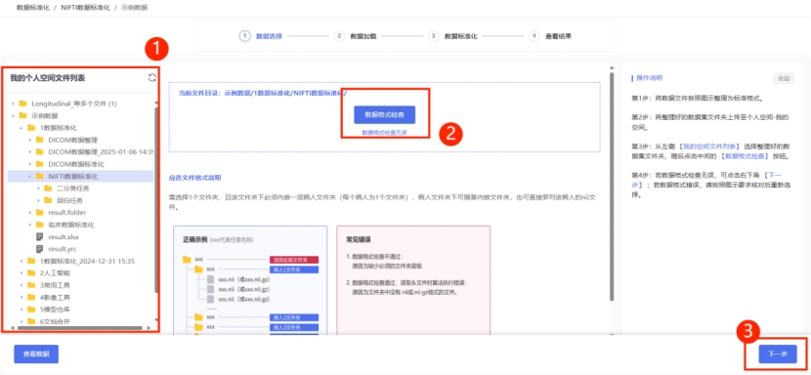This screenshot has height=375, width=811.
Task: Click folder icon of result.folder
Action: 39,213
